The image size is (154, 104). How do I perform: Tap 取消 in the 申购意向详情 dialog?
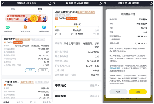coord(118,92)
